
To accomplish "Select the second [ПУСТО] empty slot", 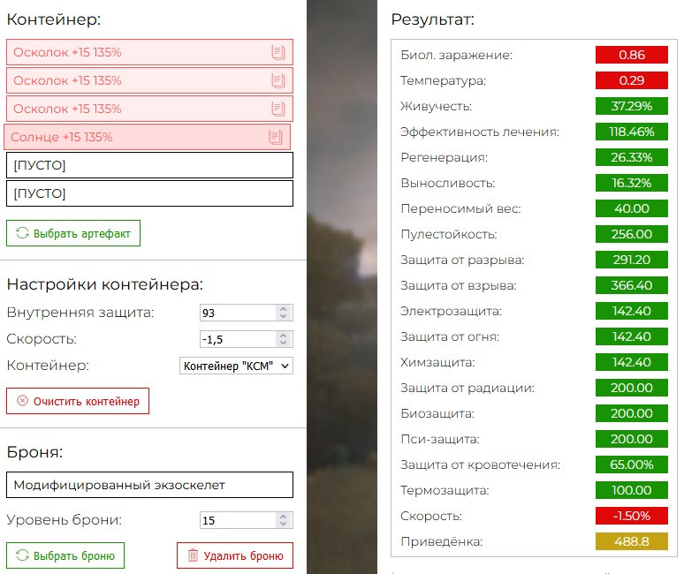I will [149, 193].
